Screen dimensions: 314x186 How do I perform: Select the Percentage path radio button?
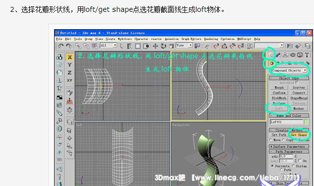point(272,166)
